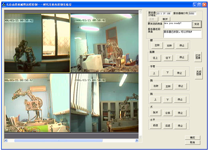Focus the server IP address field
The image size is (208, 150).
tap(164, 14)
